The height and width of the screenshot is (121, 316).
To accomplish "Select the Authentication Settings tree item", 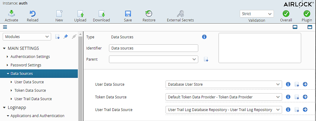I will pyautogui.click(x=30, y=57).
